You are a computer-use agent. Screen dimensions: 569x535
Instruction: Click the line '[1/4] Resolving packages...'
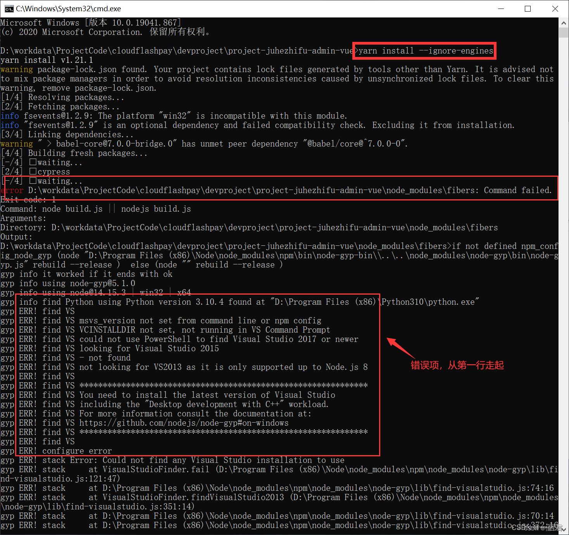pyautogui.click(x=62, y=97)
